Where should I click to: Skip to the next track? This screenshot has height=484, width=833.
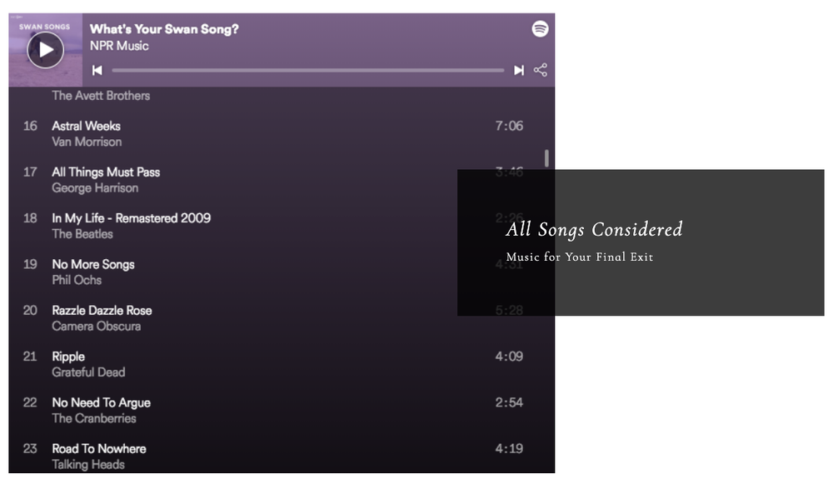tap(519, 70)
